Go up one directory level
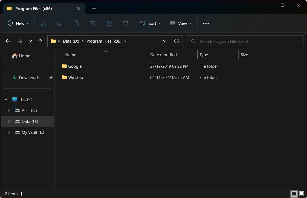 click(40, 41)
